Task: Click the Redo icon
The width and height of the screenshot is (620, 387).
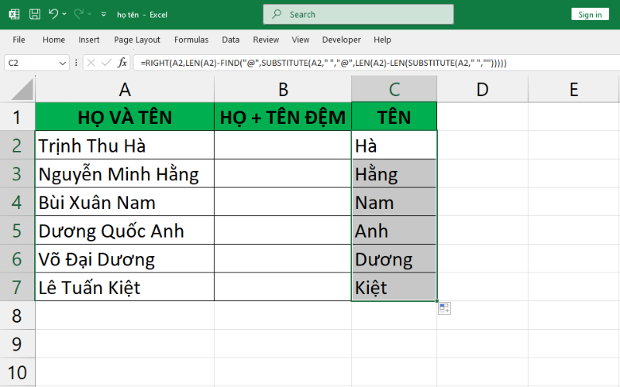Action: coord(78,14)
